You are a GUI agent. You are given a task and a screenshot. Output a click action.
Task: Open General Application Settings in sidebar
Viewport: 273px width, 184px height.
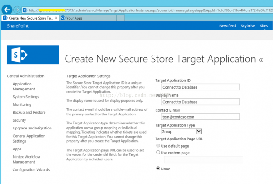(x=29, y=139)
